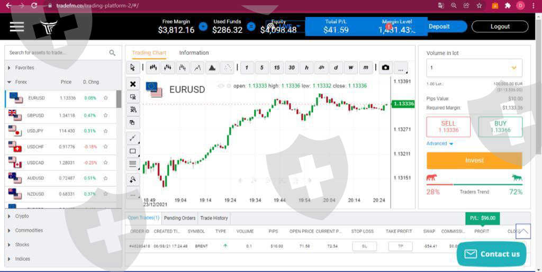Bookmark the page with the browser star icon
Viewport: 542px width, 272px height.
tap(479, 5)
